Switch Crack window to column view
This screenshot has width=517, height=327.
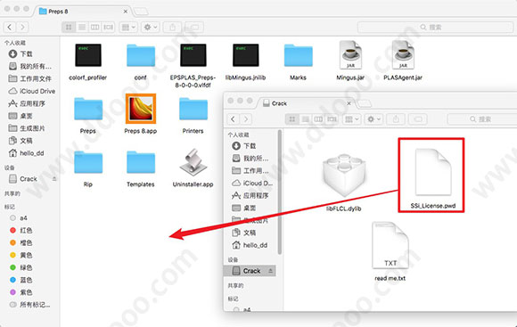(x=318, y=119)
